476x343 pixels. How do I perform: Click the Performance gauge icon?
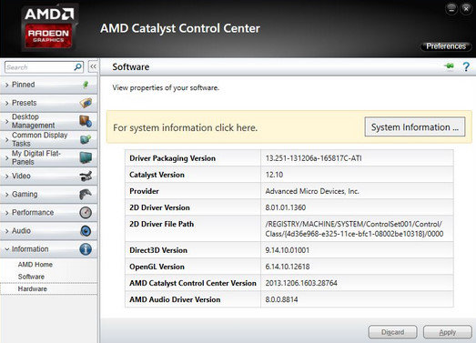[86, 213]
